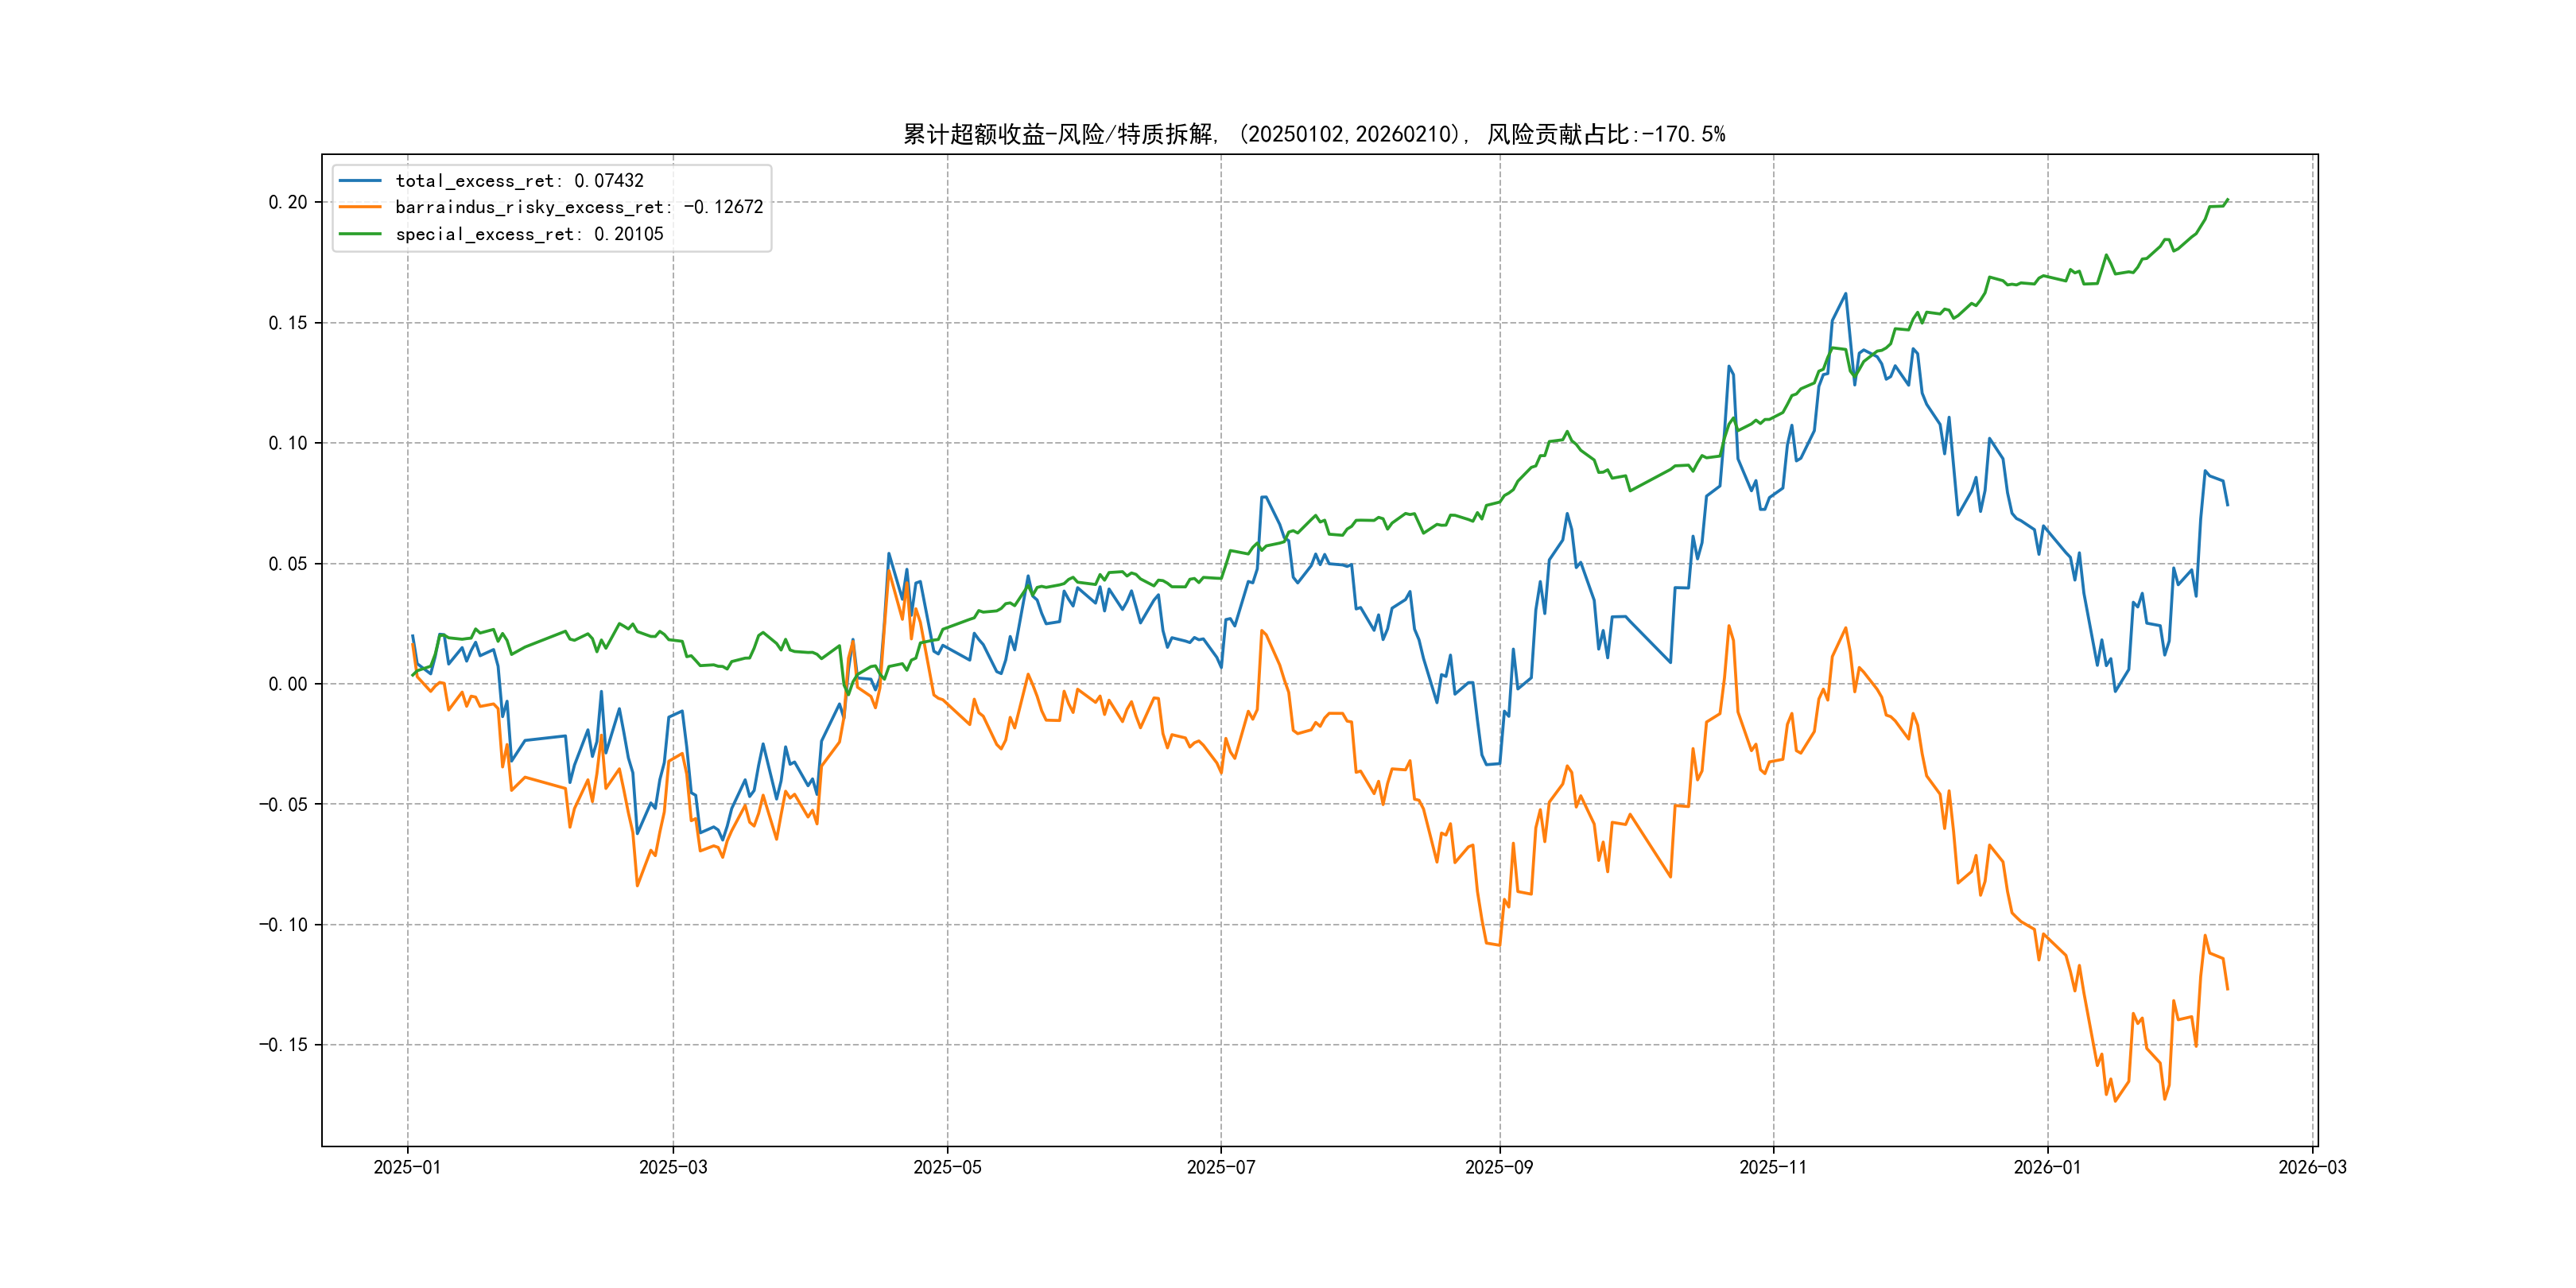Viewport: 2576px width, 1288px height.
Task: Click the chart title text at top
Action: [x=1314, y=134]
